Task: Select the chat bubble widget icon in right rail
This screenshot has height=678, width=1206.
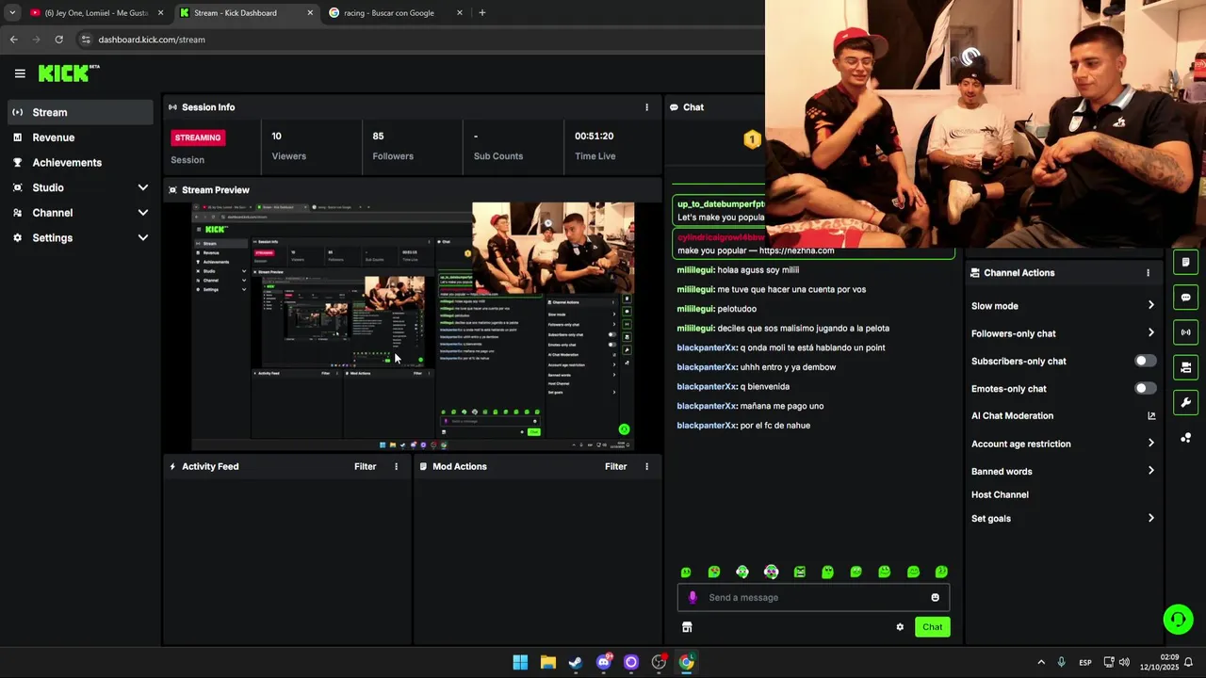Action: pos(1185,298)
